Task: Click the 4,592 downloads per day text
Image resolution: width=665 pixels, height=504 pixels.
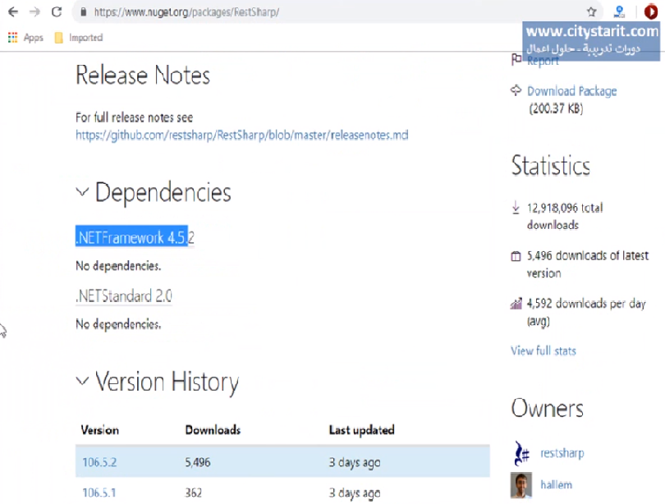Action: [586, 313]
